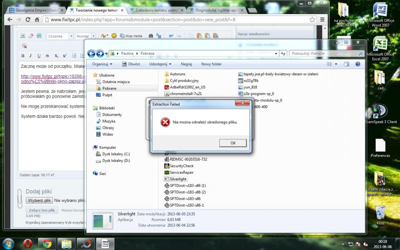Viewport: 400px width, 250px height.
Task: Select the SecurityCheck file
Action: coord(181,166)
